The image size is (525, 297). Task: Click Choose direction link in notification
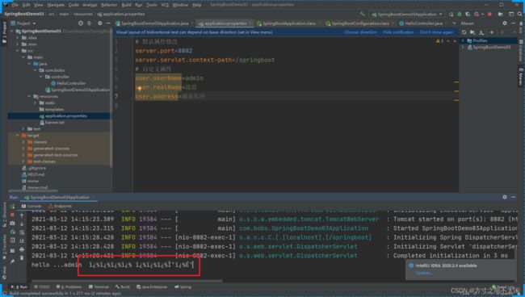tap(360, 32)
